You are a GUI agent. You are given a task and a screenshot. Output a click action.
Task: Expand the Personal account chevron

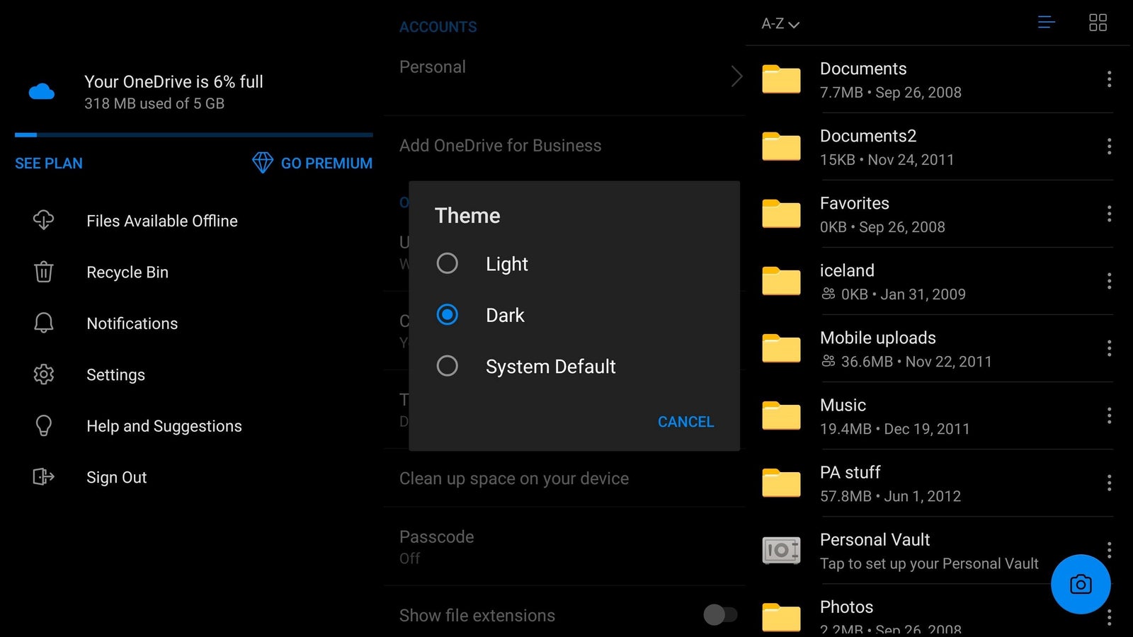tap(736, 76)
